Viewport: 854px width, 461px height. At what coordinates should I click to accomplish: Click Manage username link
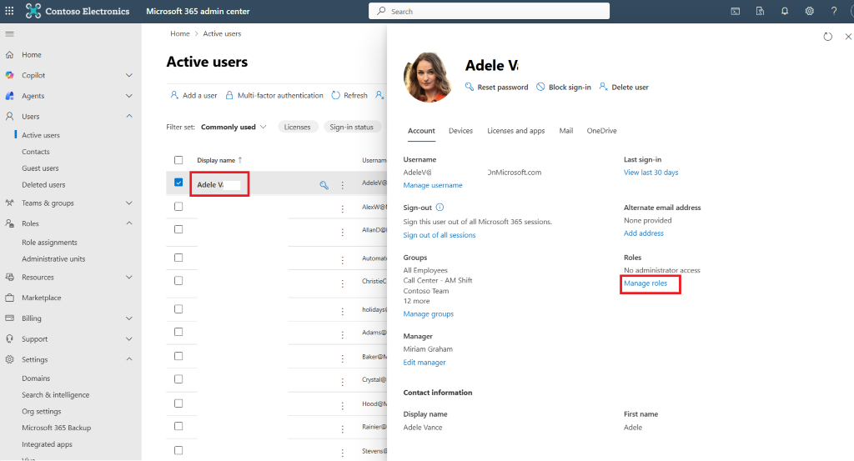(433, 185)
